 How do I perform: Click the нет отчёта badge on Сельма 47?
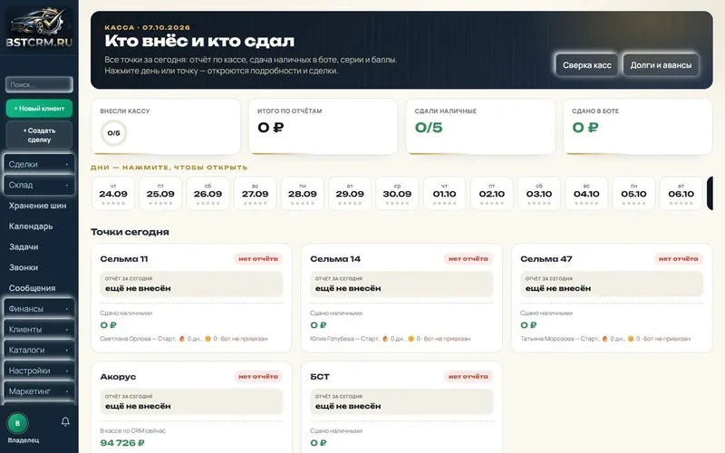click(678, 259)
